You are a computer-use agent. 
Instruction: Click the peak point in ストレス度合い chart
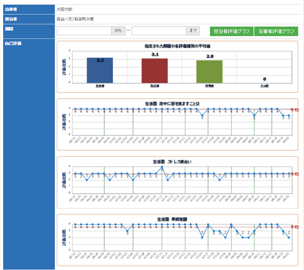[x=162, y=167]
